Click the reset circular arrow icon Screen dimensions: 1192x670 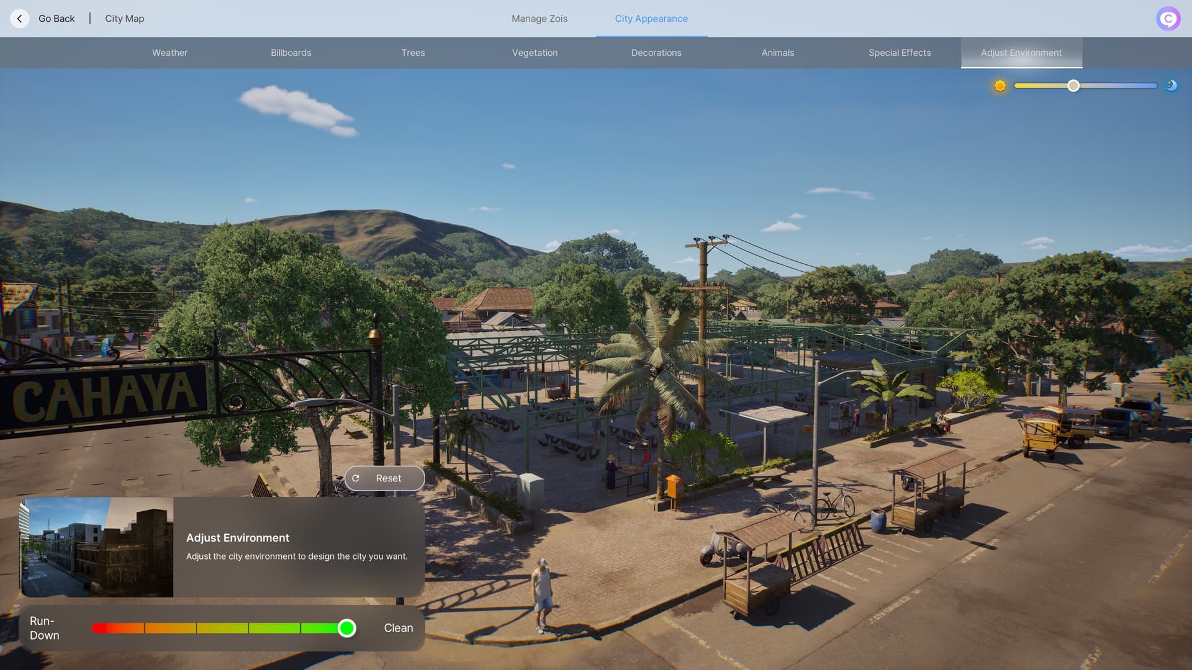coord(356,478)
